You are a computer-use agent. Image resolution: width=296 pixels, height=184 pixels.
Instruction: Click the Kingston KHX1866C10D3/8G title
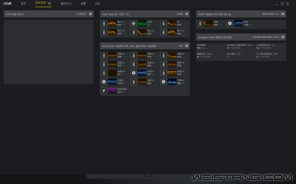pyautogui.click(x=215, y=37)
